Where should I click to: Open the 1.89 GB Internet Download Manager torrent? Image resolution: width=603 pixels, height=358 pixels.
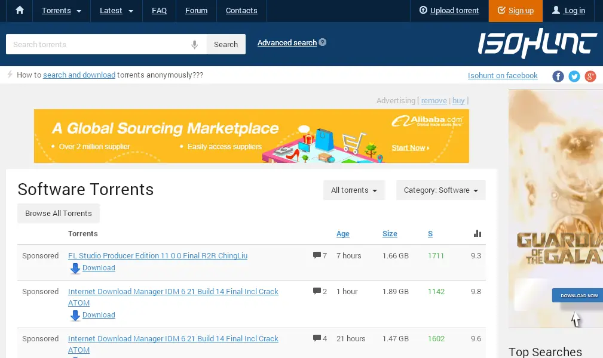tap(173, 297)
